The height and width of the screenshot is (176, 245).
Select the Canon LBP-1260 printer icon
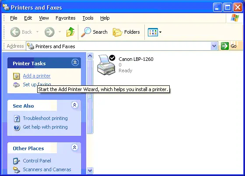(106, 65)
